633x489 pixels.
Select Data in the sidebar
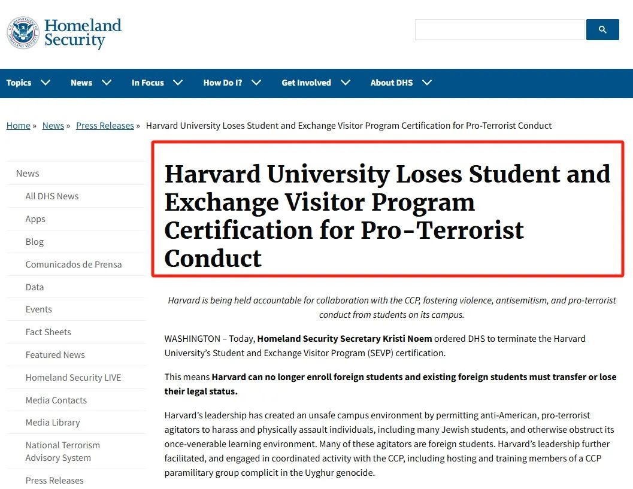tap(35, 287)
